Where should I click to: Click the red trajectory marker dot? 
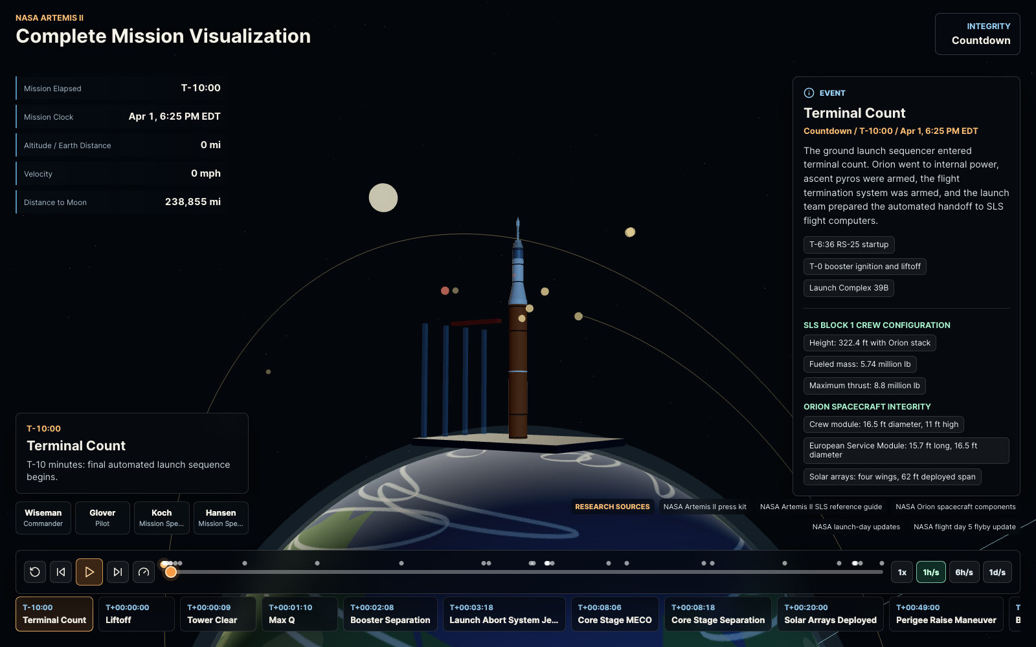pyautogui.click(x=445, y=291)
